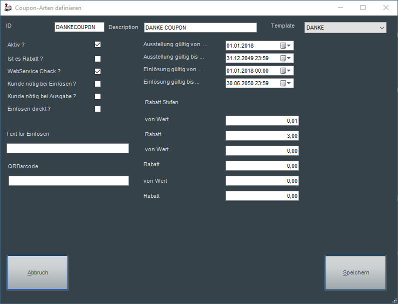Tick Kunde nötig bei Ausgabe checkbox

coord(98,96)
